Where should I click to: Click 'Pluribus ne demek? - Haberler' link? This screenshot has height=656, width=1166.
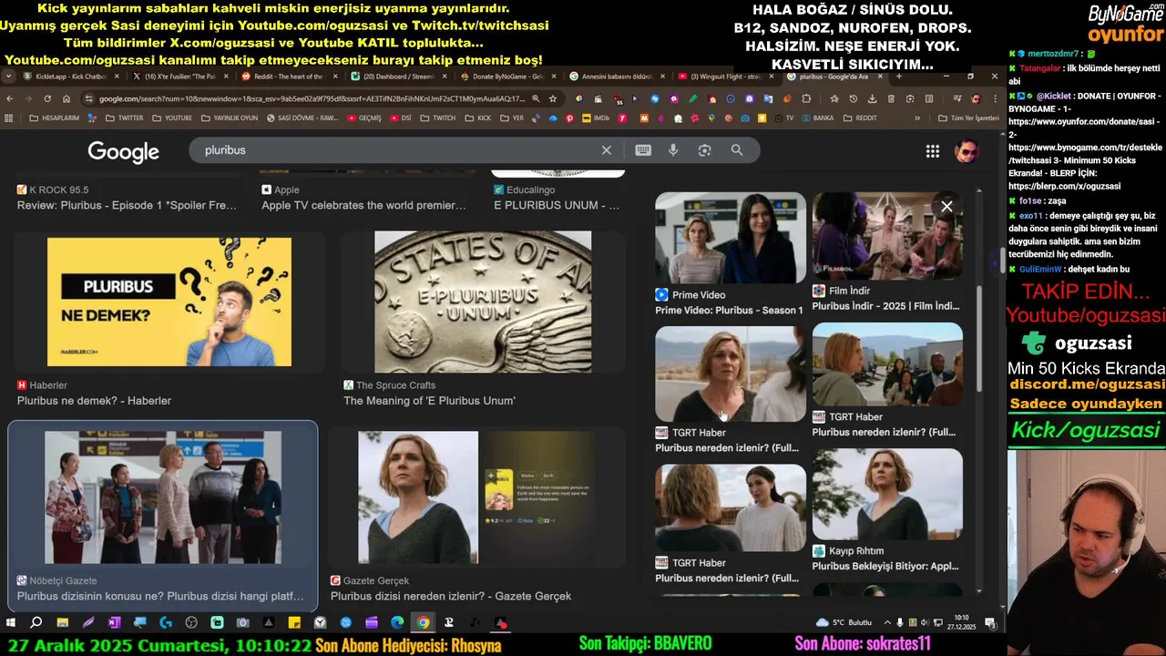point(94,401)
